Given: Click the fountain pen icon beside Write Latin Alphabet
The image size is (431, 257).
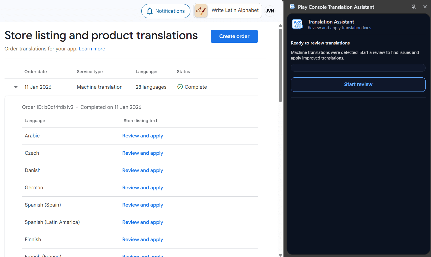Looking at the screenshot, I should pos(201,11).
